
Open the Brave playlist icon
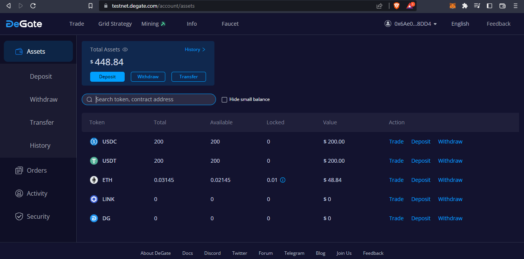tap(477, 6)
